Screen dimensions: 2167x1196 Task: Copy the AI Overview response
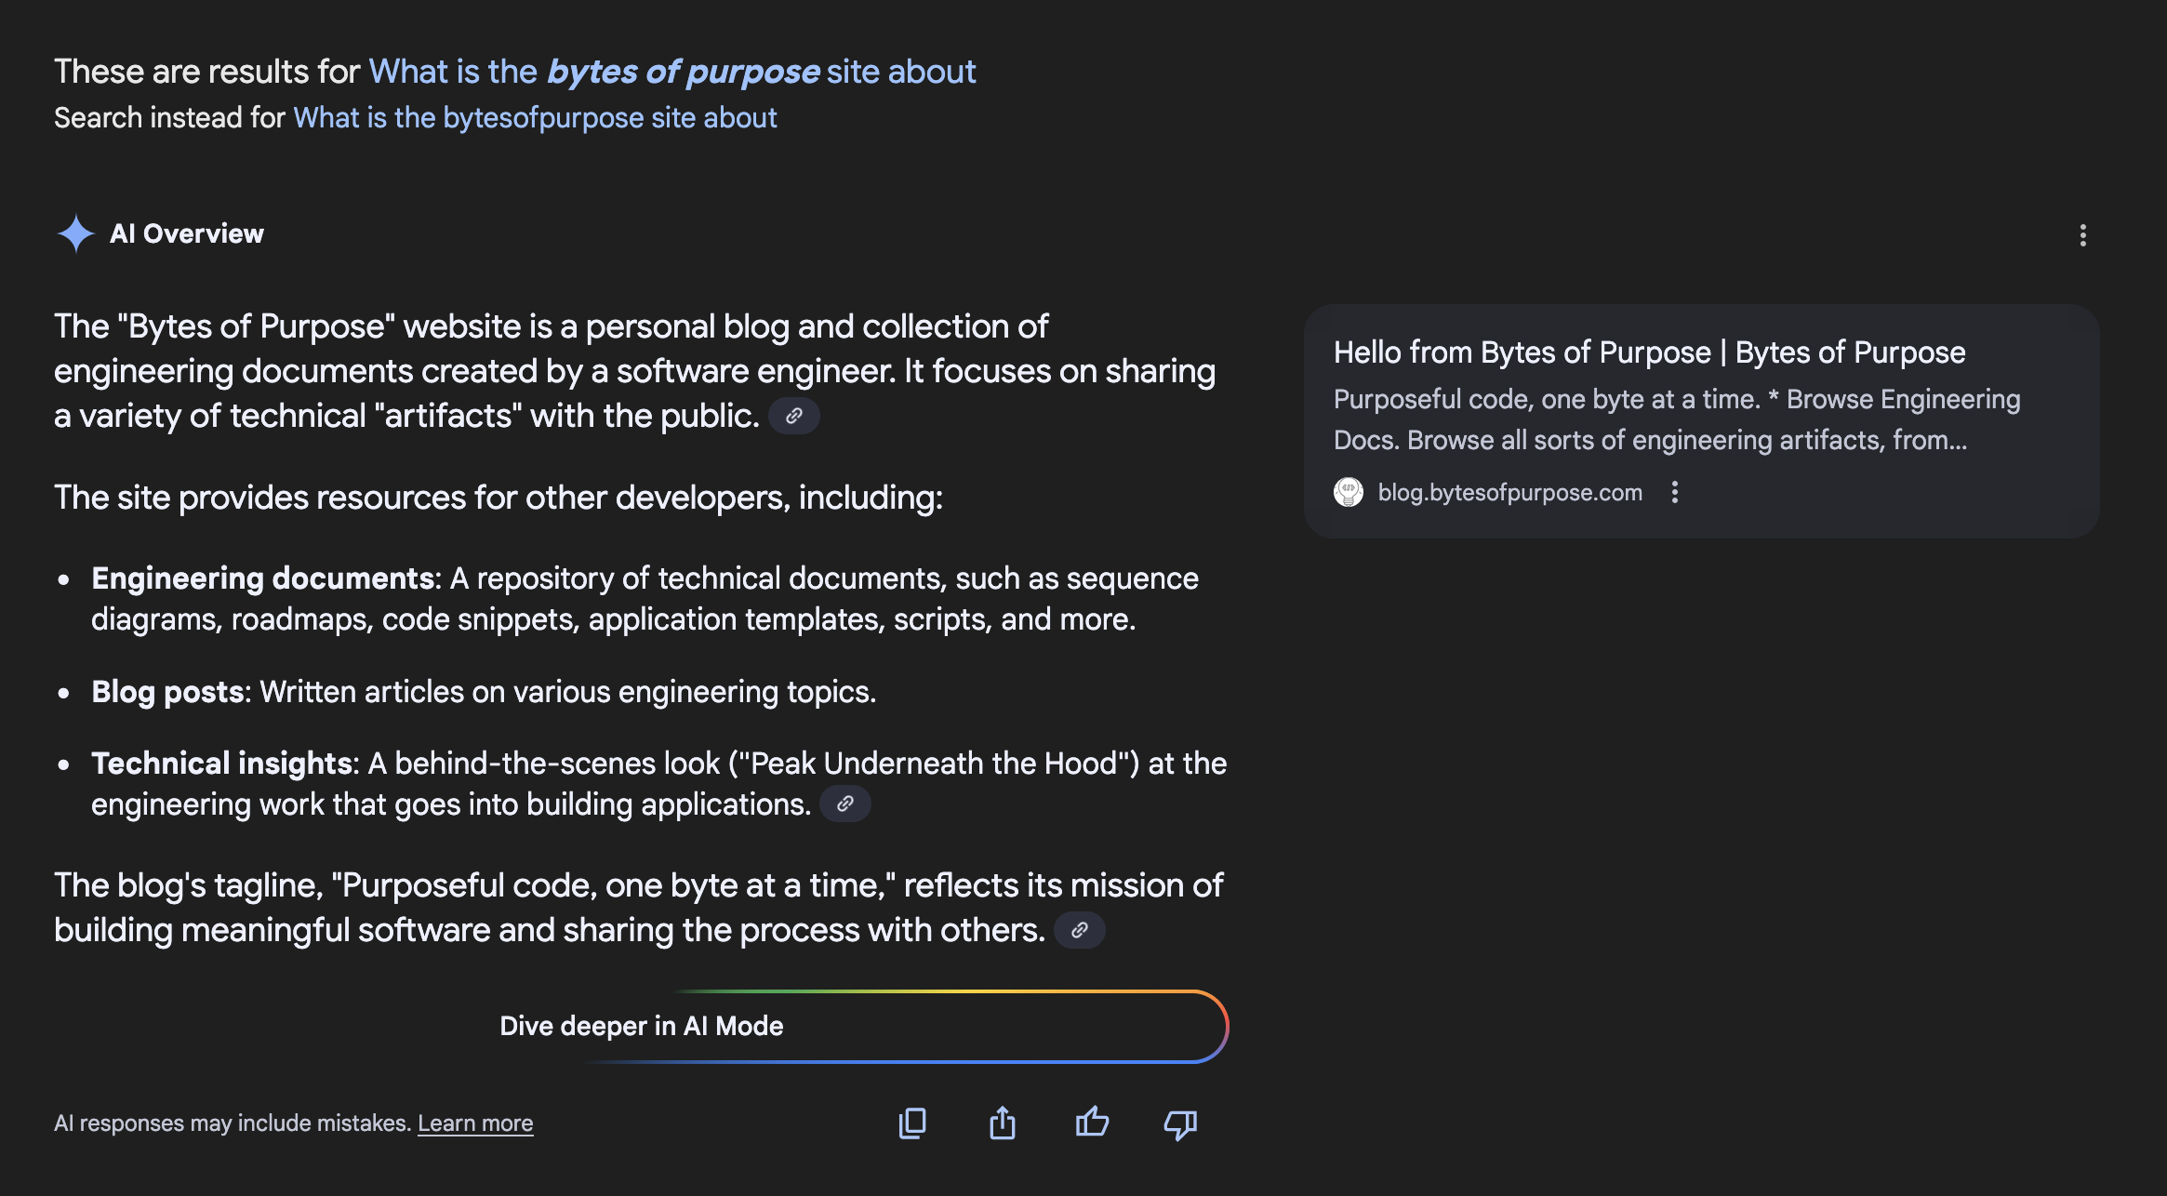(912, 1123)
